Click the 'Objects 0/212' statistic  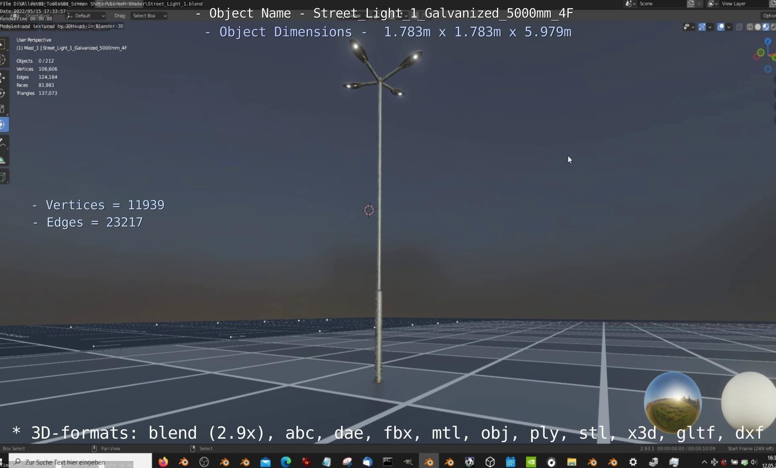coord(35,61)
